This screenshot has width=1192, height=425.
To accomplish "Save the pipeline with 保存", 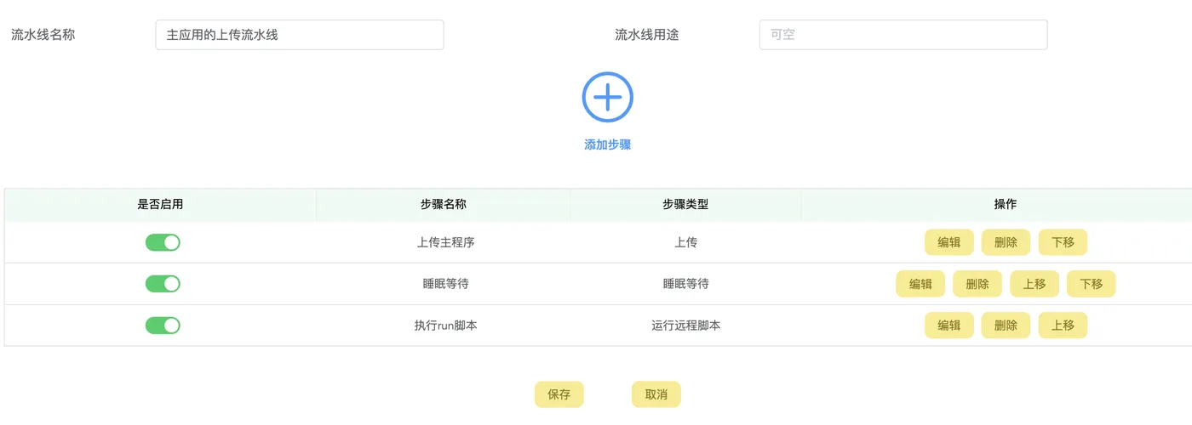I will pyautogui.click(x=559, y=394).
